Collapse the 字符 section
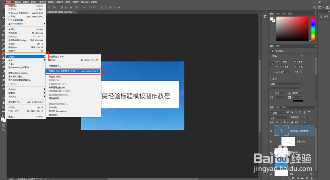The width and height of the screenshot is (330, 180). [x=271, y=79]
